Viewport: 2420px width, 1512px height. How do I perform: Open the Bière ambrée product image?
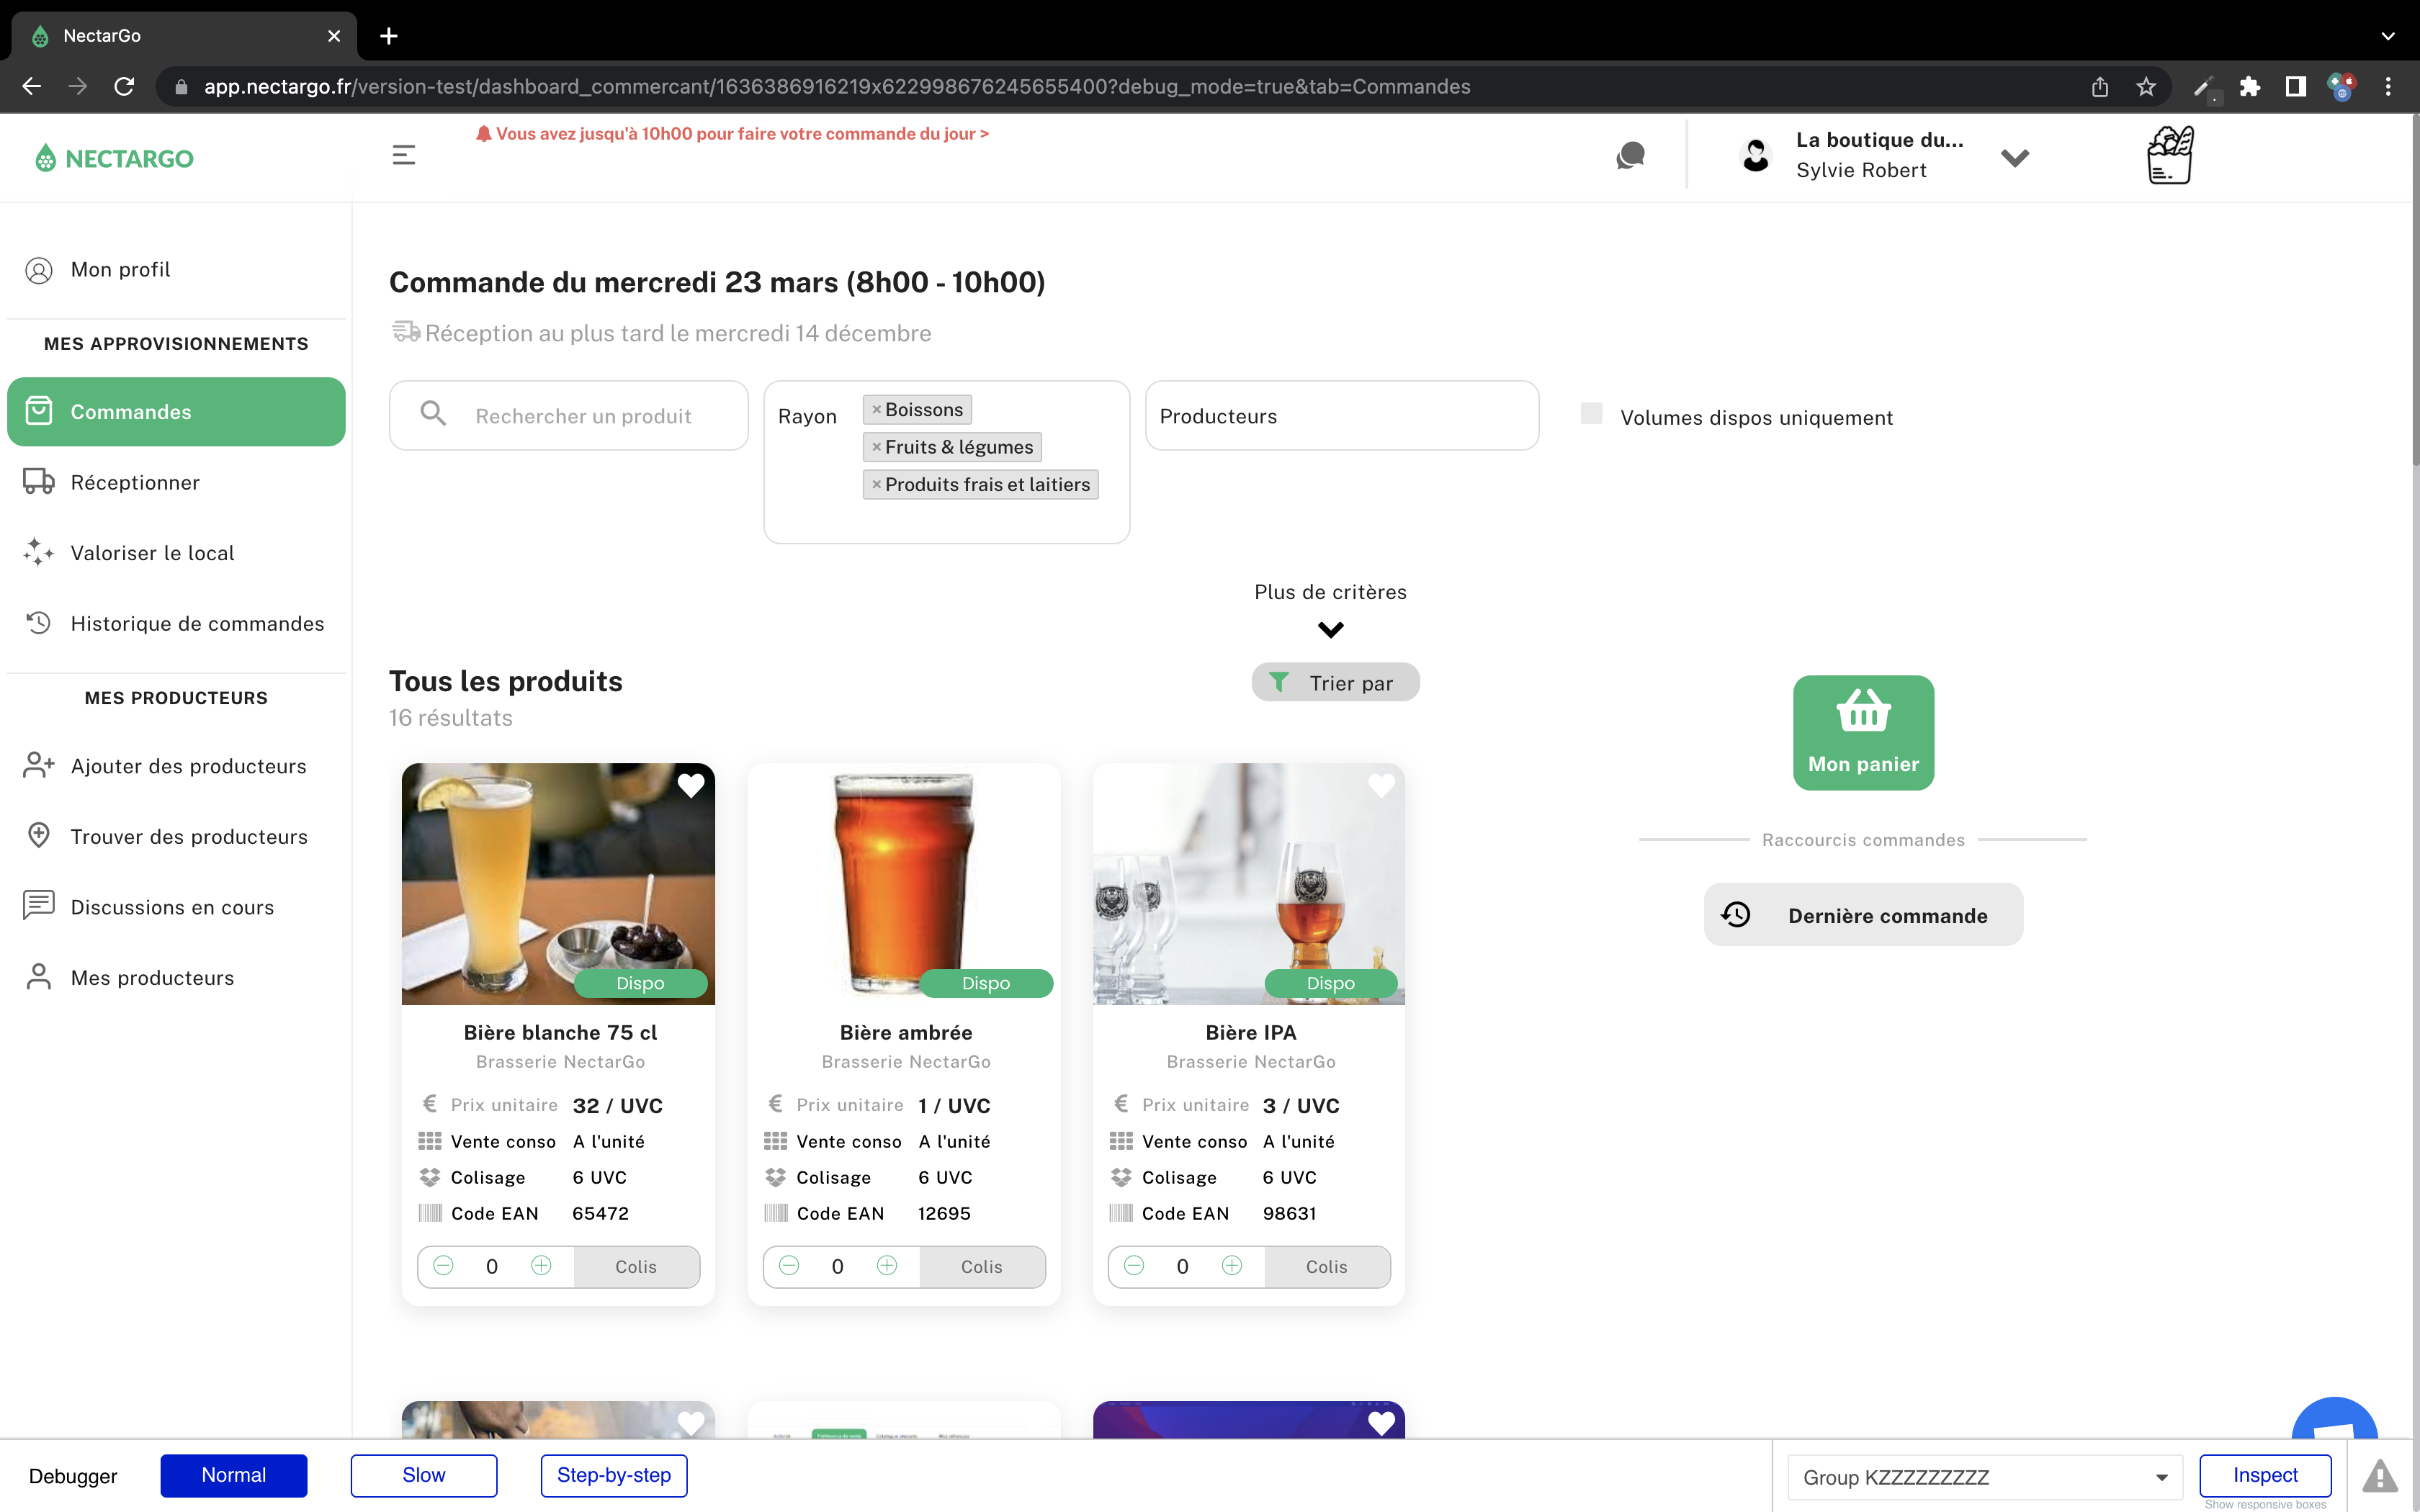point(904,884)
